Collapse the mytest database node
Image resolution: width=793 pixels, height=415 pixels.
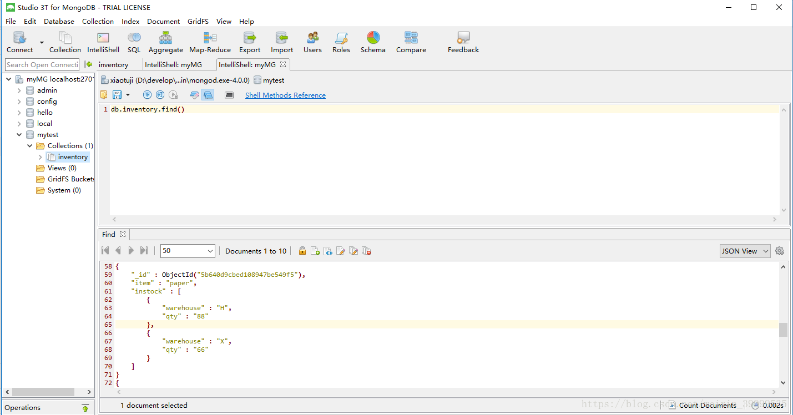[x=19, y=135]
